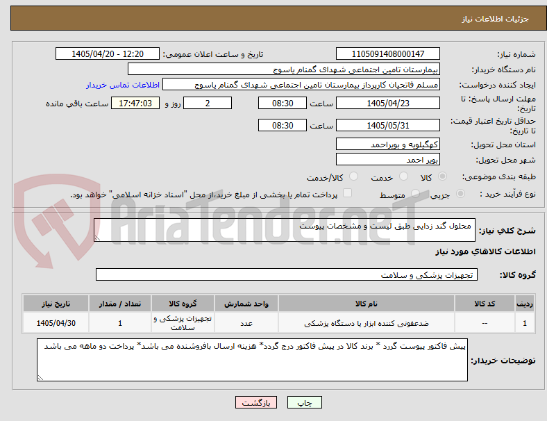Click the buyer organization name field
547x421 pixels.
(284, 69)
